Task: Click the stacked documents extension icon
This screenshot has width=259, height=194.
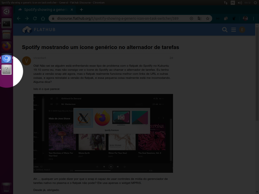Action: 226,18
